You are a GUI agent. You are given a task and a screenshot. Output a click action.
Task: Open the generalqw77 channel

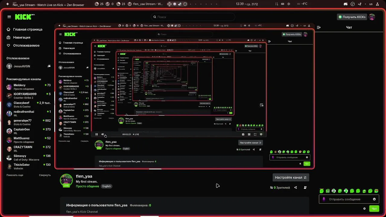28,122
